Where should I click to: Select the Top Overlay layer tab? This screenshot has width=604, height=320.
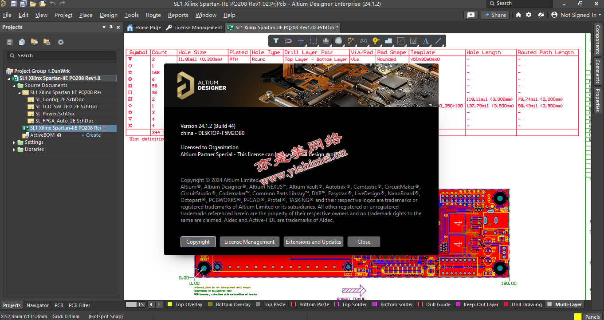185,304
